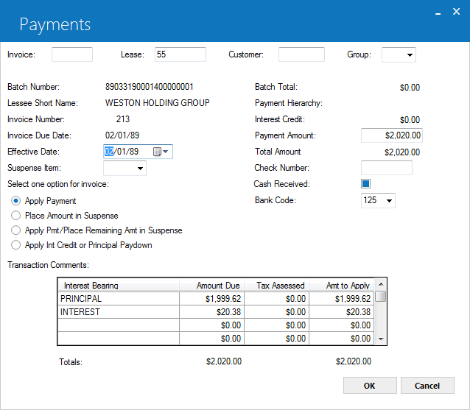This screenshot has width=470, height=410.
Task: Click the INTEREST Amount Due $20.38 cell
Action: (212, 312)
